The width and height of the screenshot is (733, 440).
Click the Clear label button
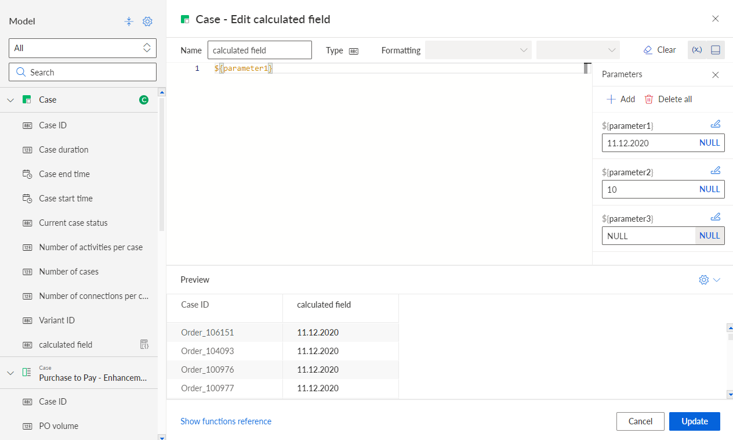click(x=666, y=50)
